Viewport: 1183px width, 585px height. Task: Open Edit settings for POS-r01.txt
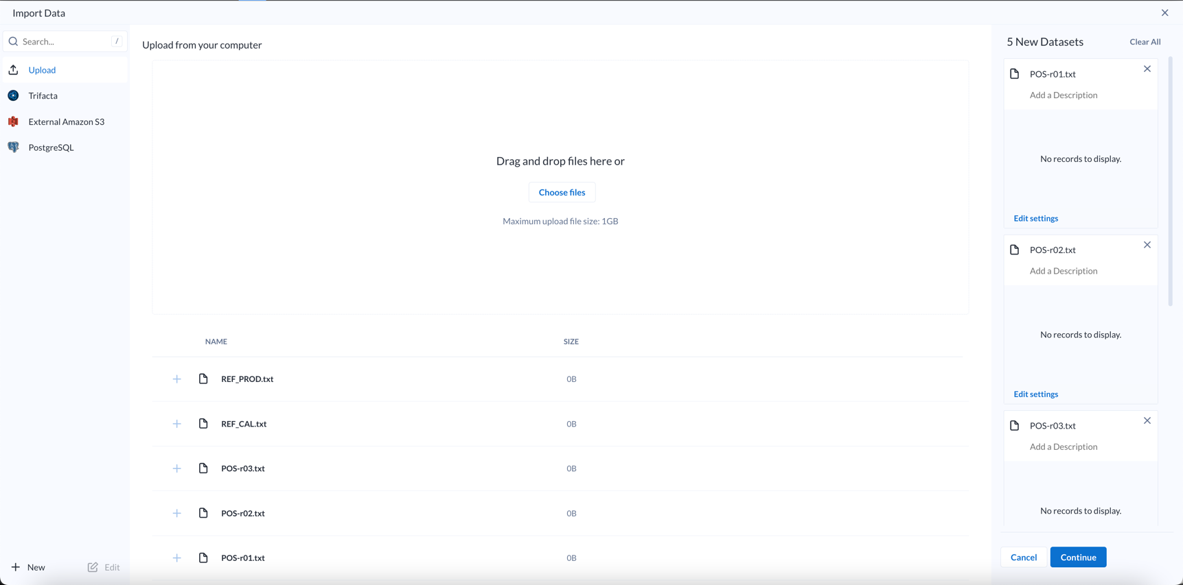point(1035,219)
